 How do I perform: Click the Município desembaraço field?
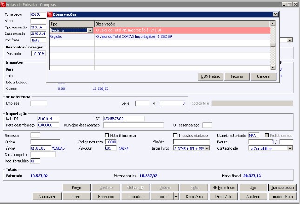(x=133, y=125)
